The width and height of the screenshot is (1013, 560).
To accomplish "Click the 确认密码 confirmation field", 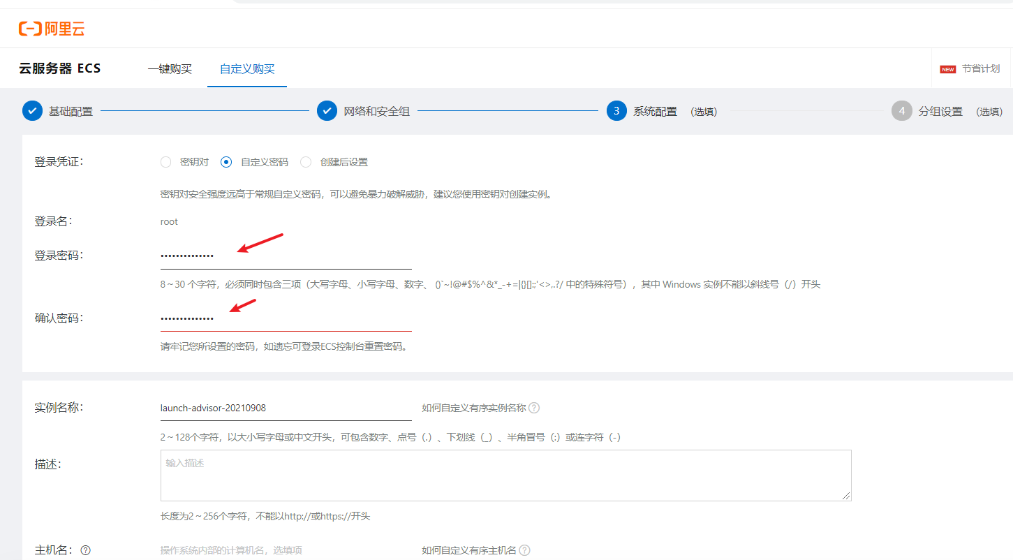I will tap(279, 318).
